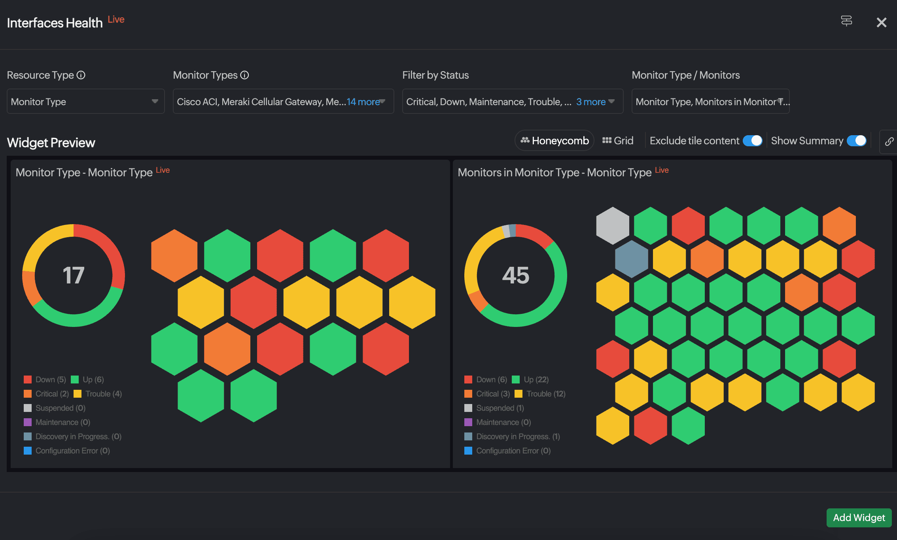
Task: Disable the Show Summary toggle
Action: pos(857,141)
